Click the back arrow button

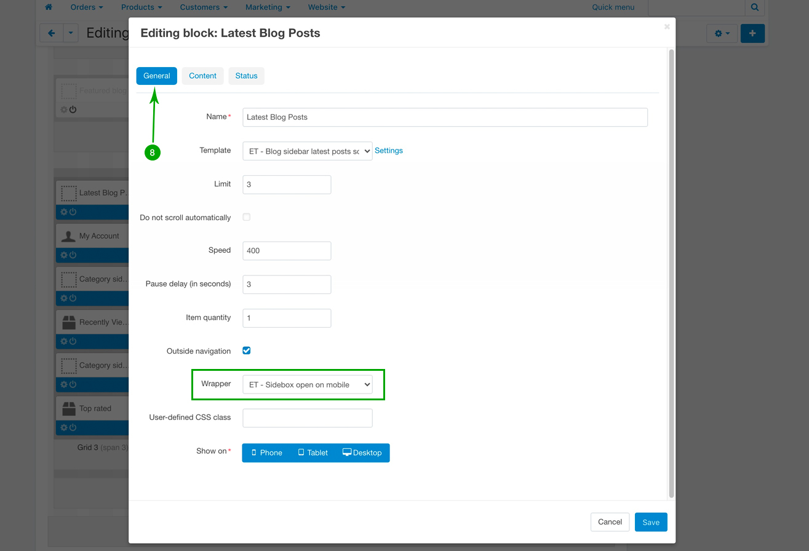[x=51, y=33]
